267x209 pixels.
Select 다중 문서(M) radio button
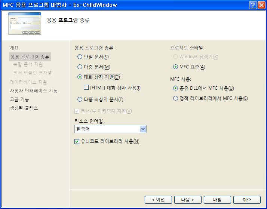coord(80,67)
